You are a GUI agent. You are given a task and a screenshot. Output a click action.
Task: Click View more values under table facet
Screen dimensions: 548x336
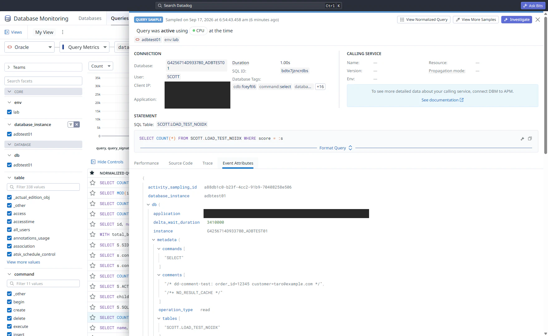(x=24, y=262)
